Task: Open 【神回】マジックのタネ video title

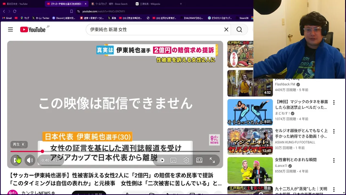Action: tap(301, 105)
